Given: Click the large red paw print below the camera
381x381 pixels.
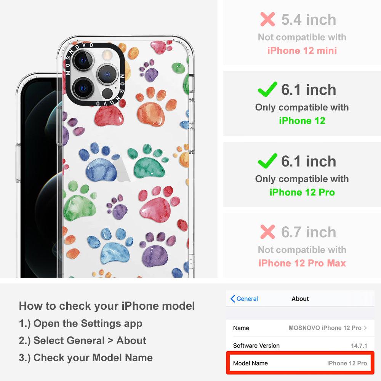Looking at the screenshot, I should [x=109, y=115].
